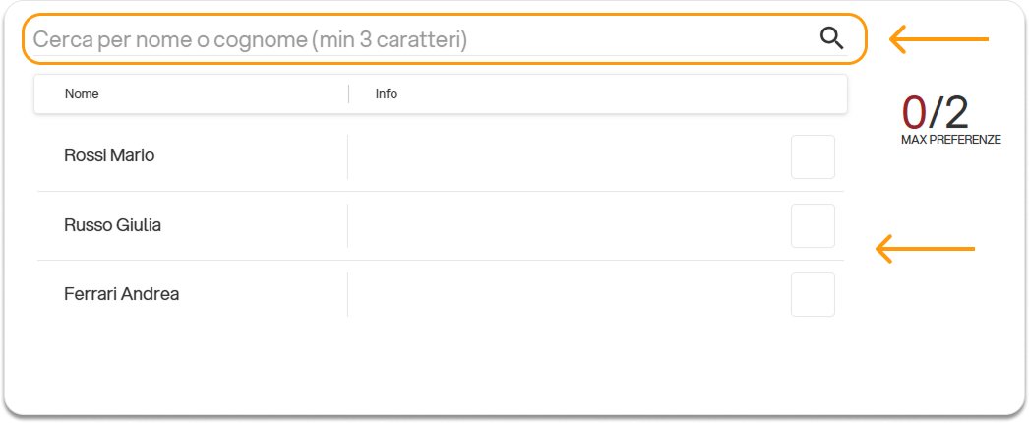Select the Russo Giulia preference checkbox
The height and width of the screenshot is (423, 1029).
click(813, 226)
